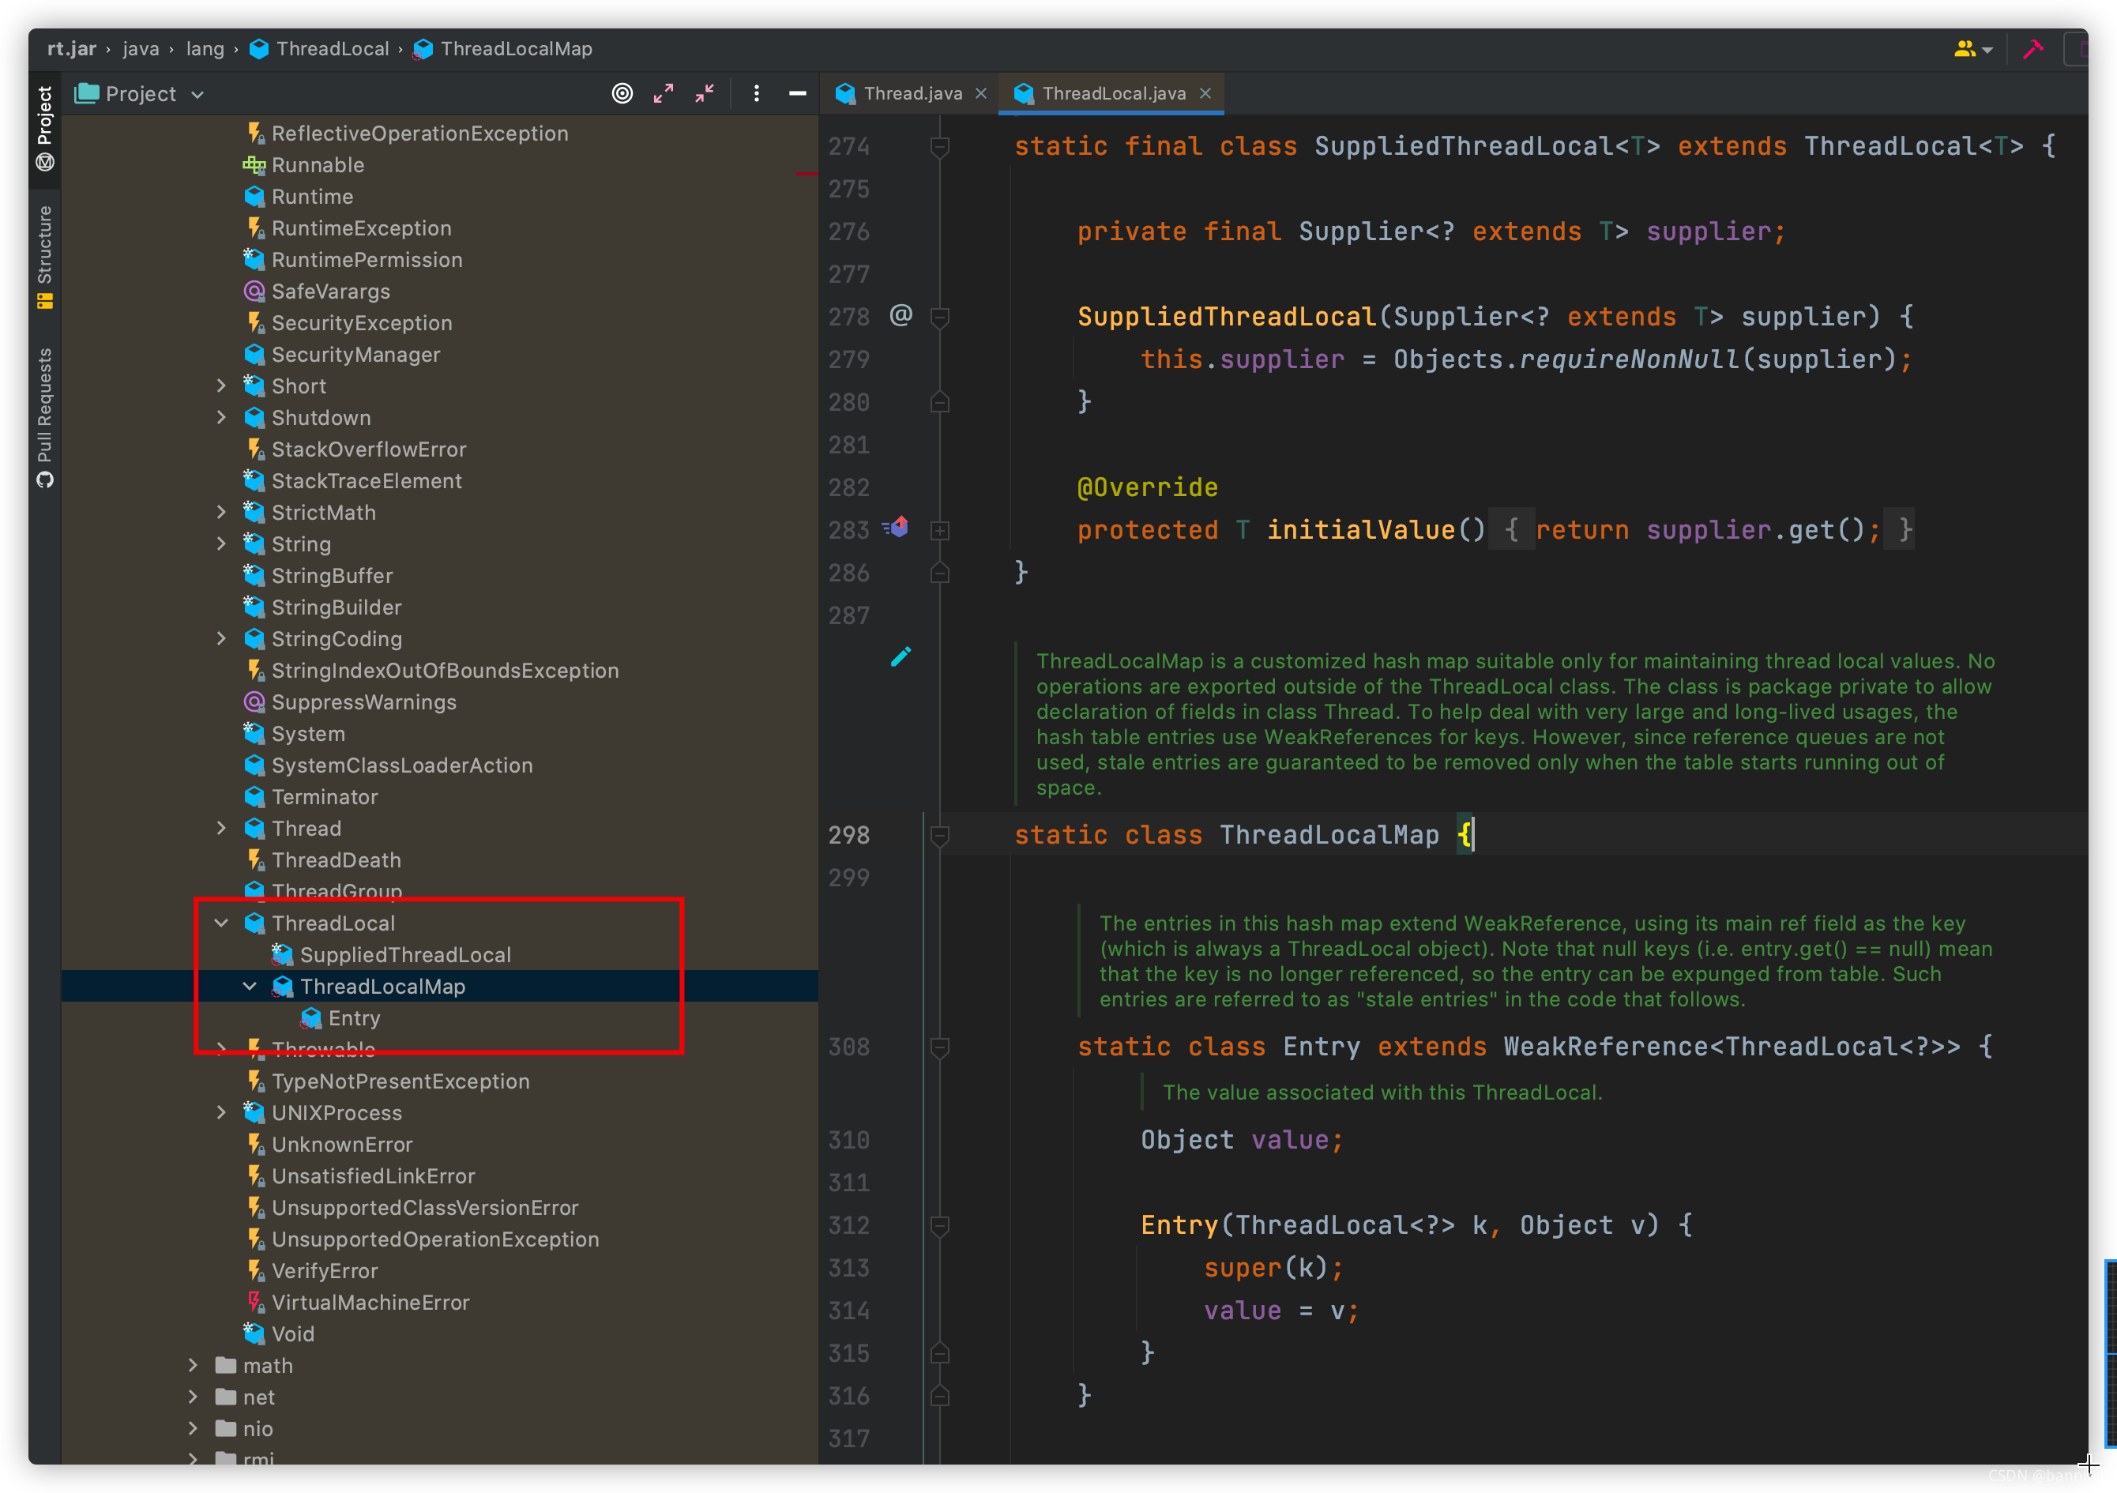The height and width of the screenshot is (1493, 2117).
Task: Click the ThreadLocal icon in breadcrumb
Action: click(259, 49)
